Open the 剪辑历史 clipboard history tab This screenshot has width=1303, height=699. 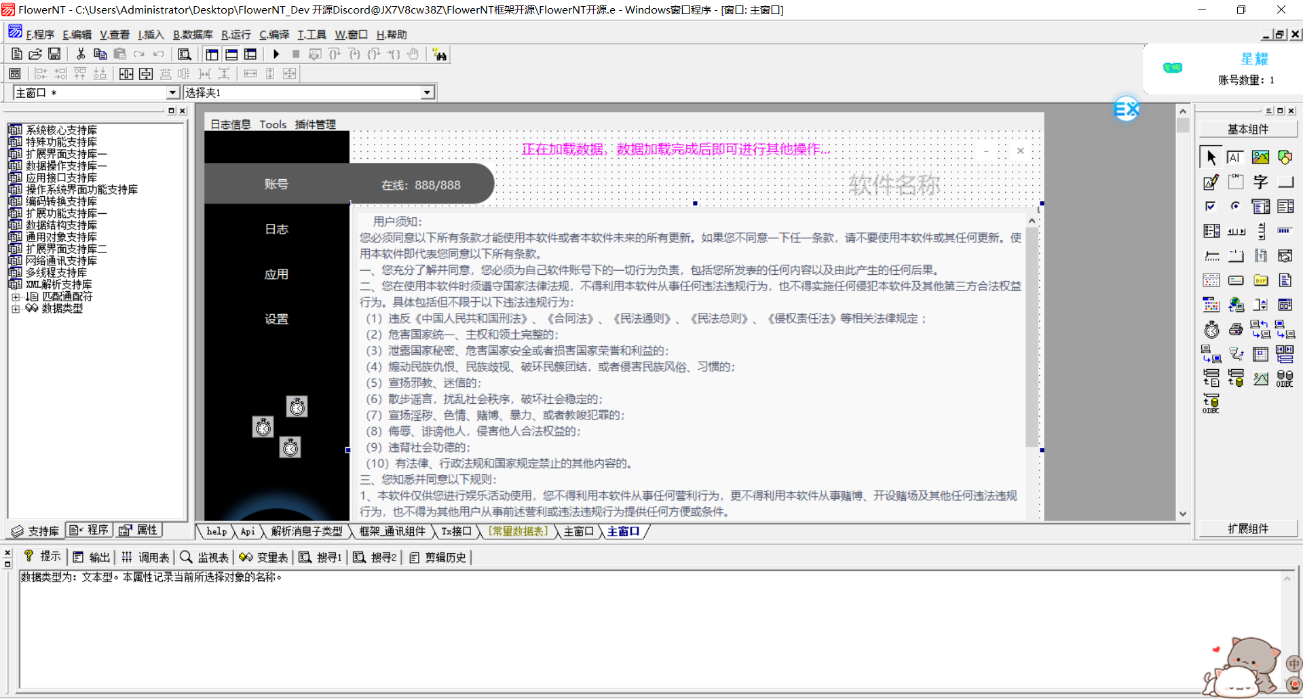point(438,557)
